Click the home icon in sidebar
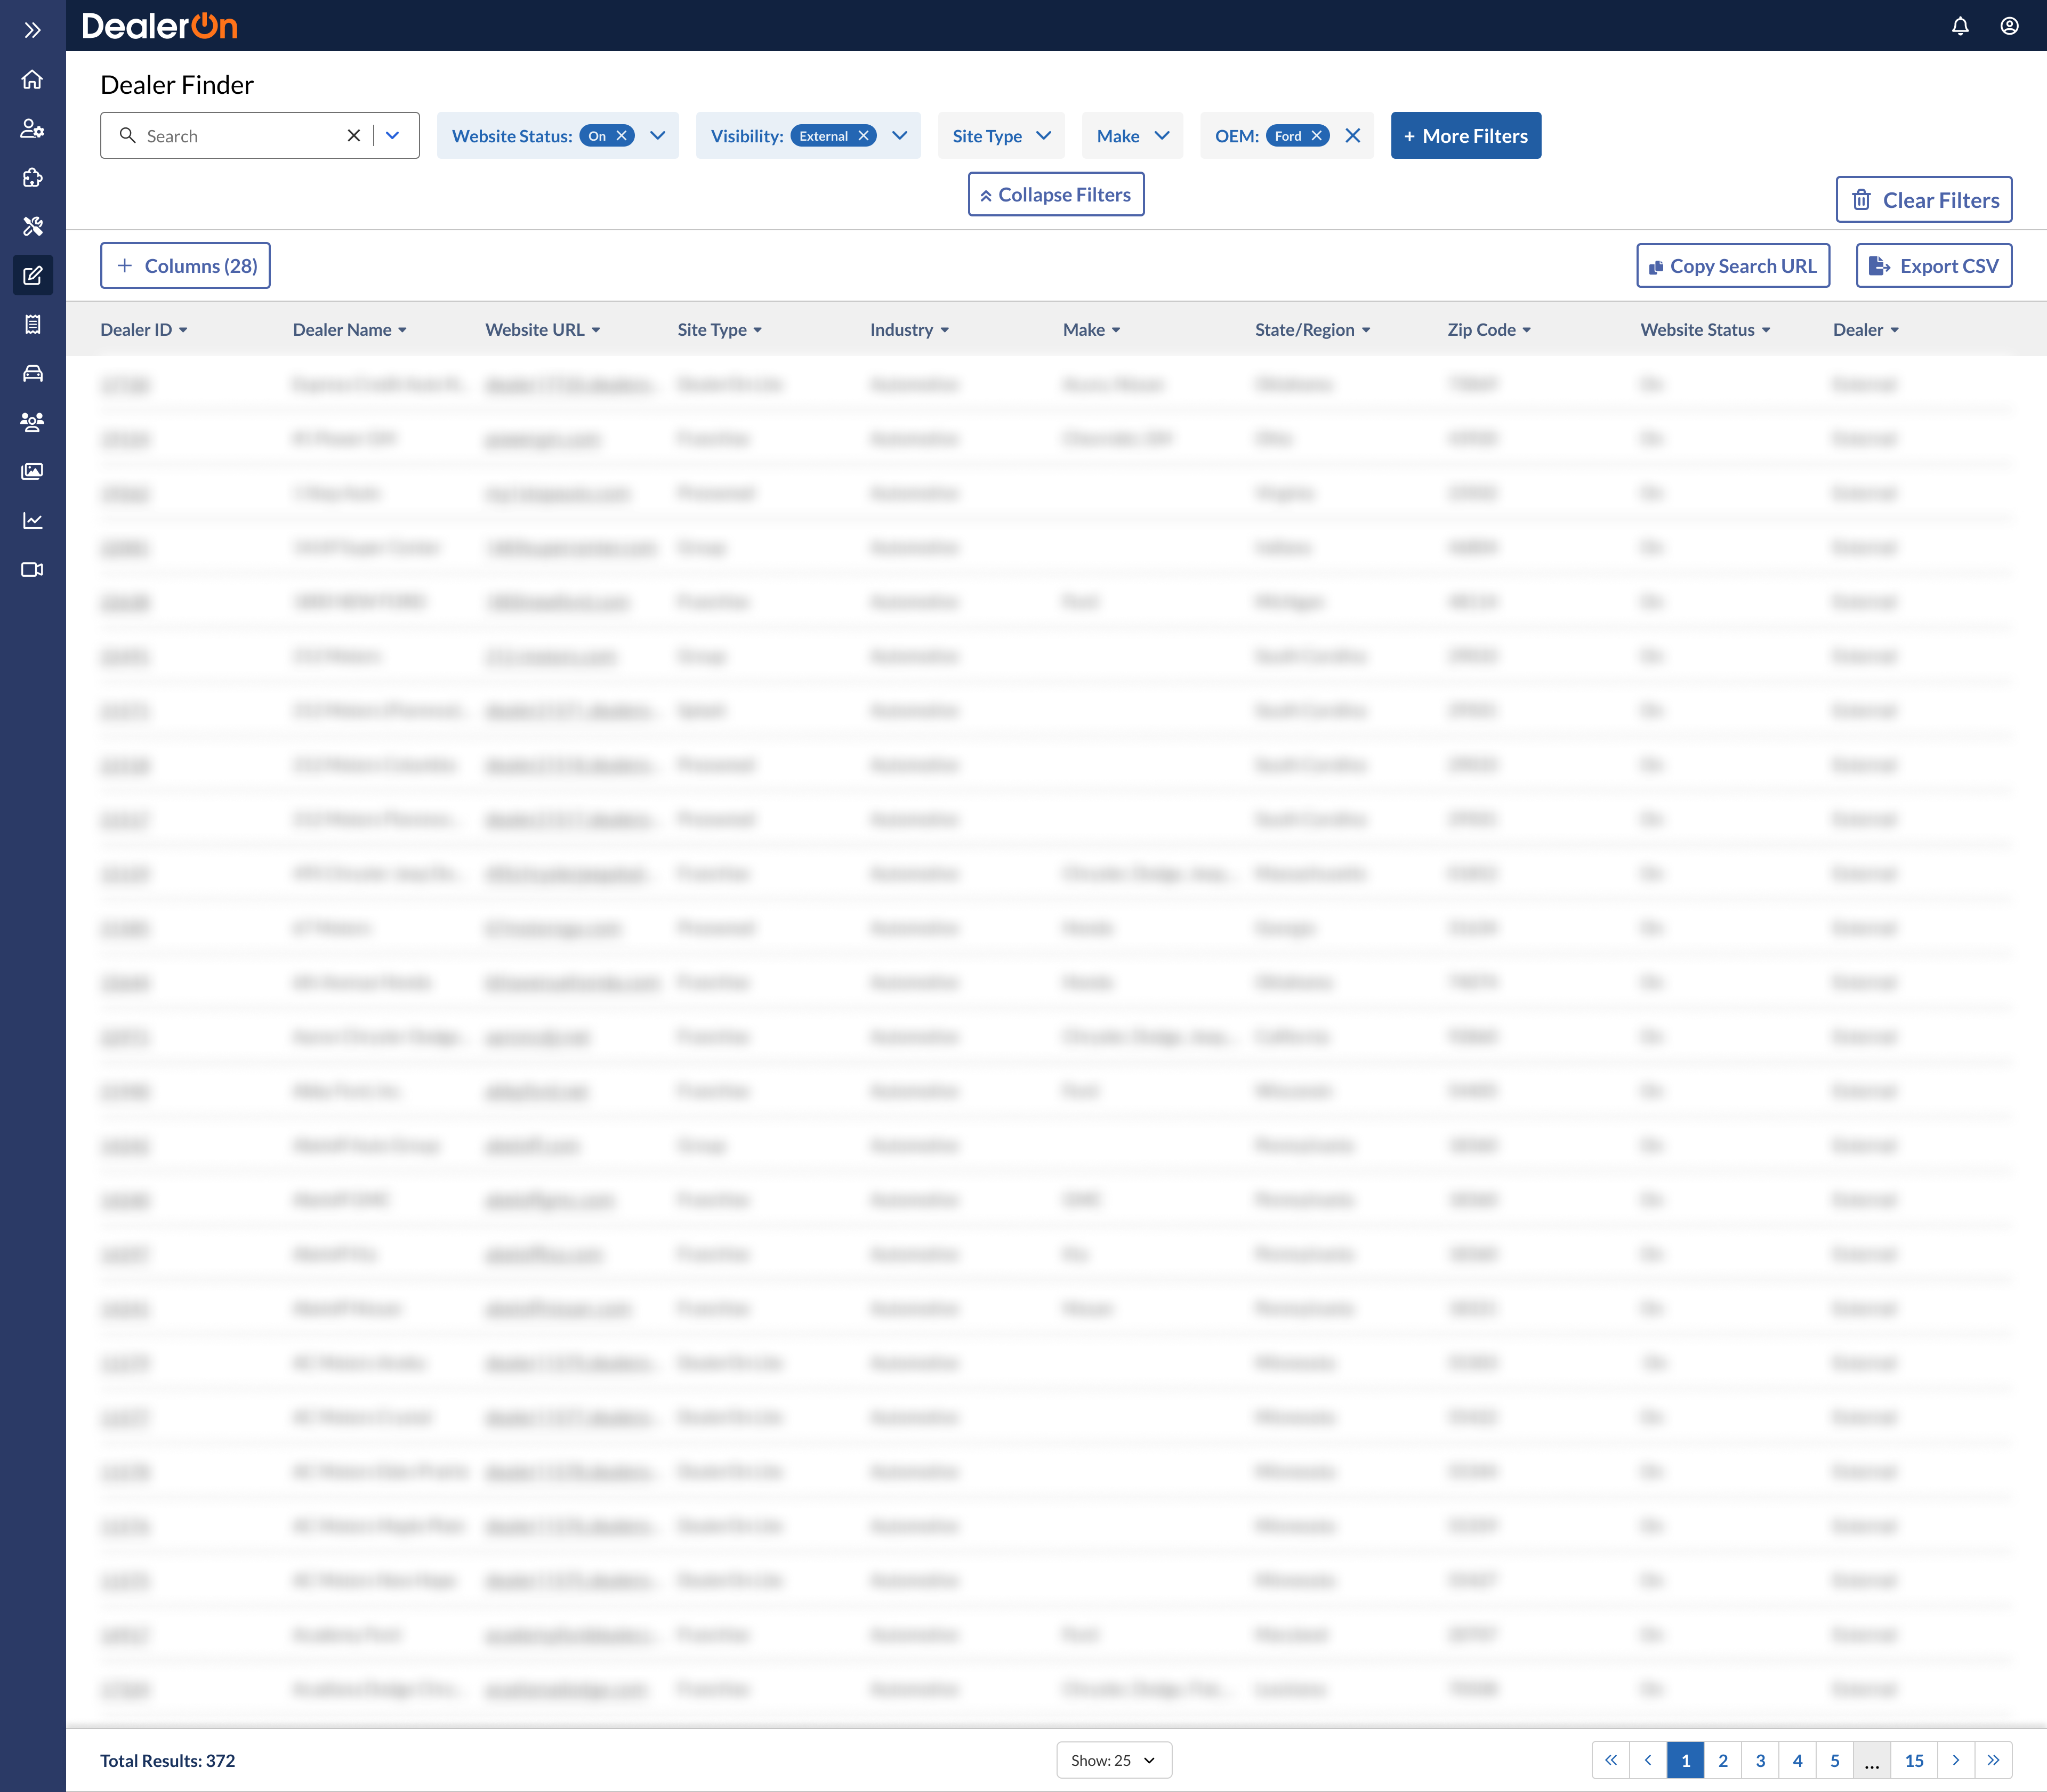Screen dimensions: 2047x1792 (x=32, y=79)
